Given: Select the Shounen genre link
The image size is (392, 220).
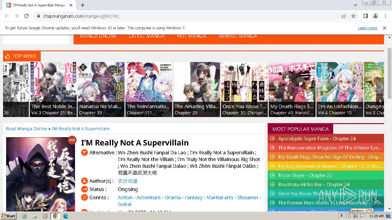Looking at the screenshot, I should (248, 197).
